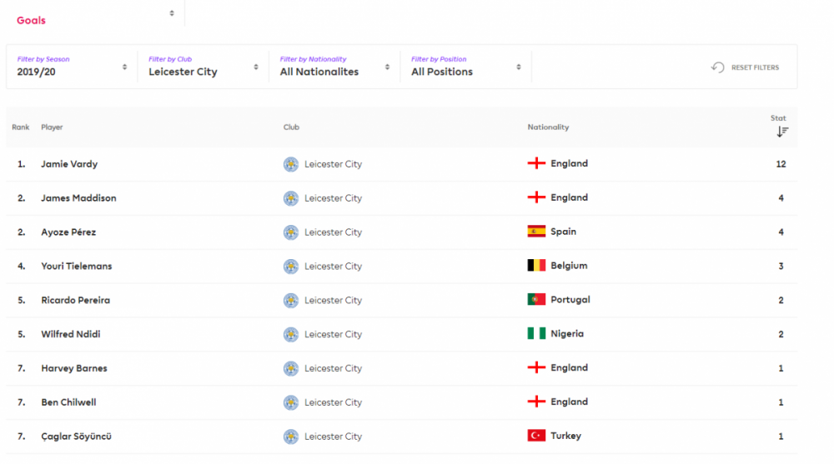Click the Leicester City badge in Jamie Vardy's row

pyautogui.click(x=291, y=164)
